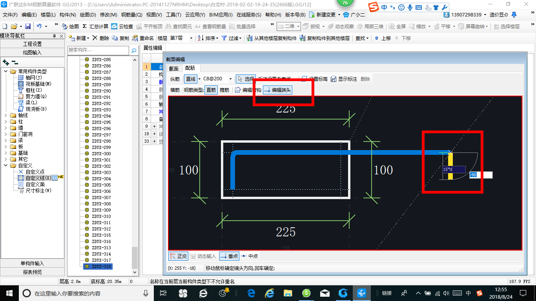Toggle 箍筋 rebar type

(224, 90)
